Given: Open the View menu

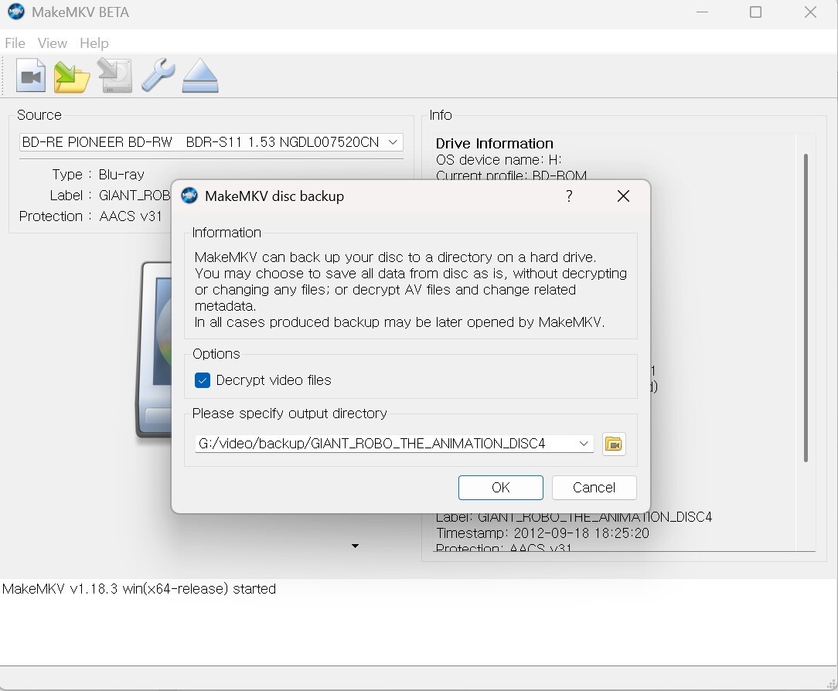Looking at the screenshot, I should (x=53, y=43).
